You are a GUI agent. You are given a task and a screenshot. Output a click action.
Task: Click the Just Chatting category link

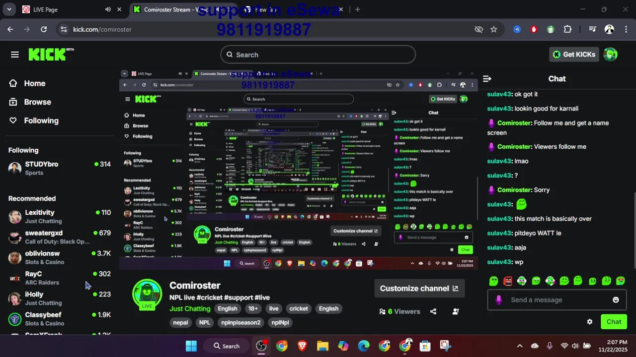click(190, 308)
